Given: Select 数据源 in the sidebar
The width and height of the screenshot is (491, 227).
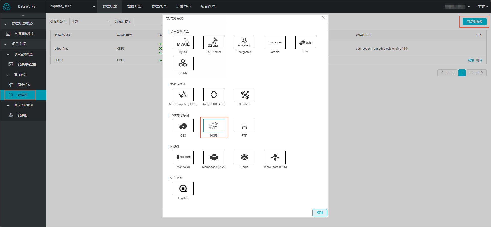Looking at the screenshot, I should tap(23, 95).
